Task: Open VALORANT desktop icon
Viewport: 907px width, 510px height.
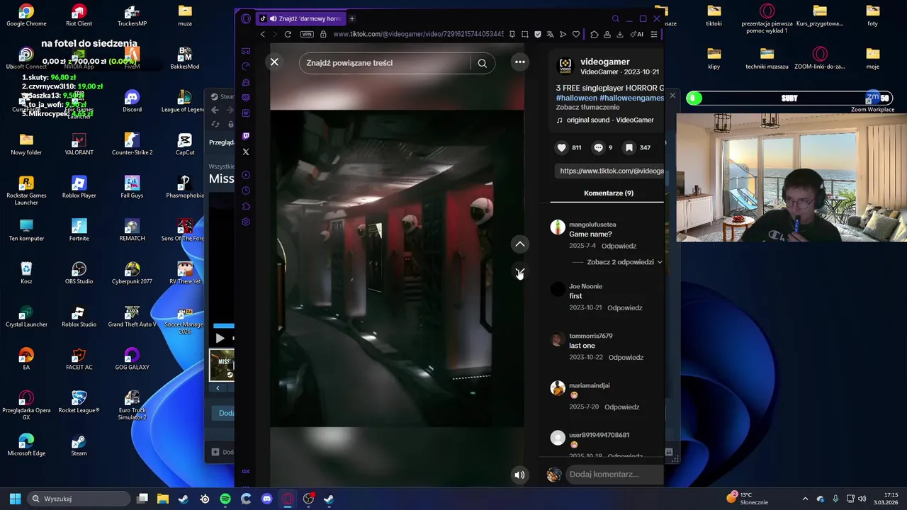Action: [x=79, y=144]
